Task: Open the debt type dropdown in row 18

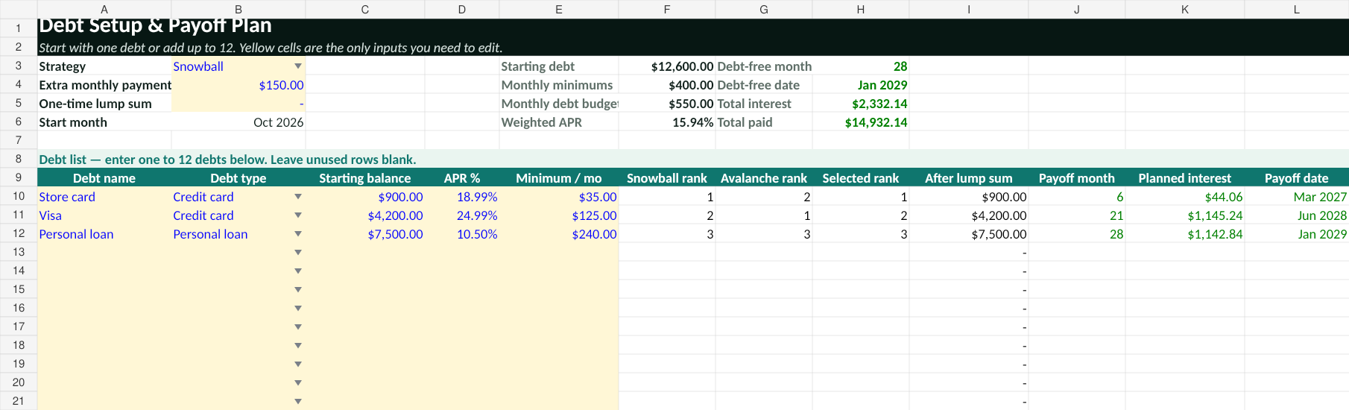Action: (x=298, y=346)
